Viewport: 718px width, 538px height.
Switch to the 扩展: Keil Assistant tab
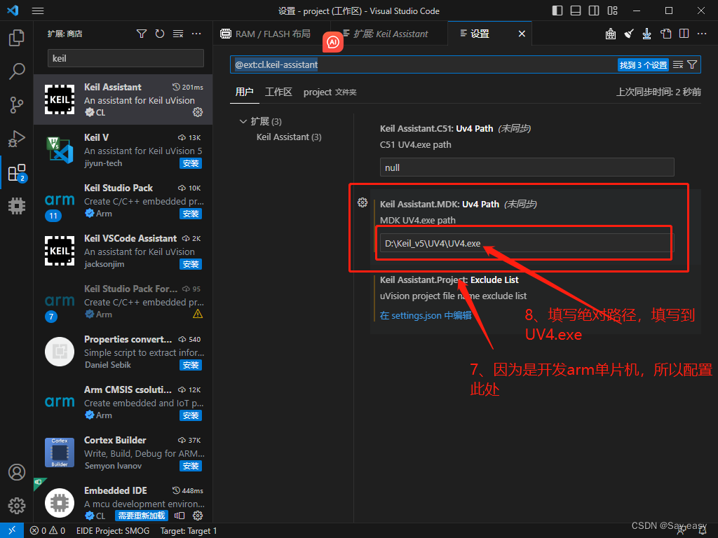391,34
